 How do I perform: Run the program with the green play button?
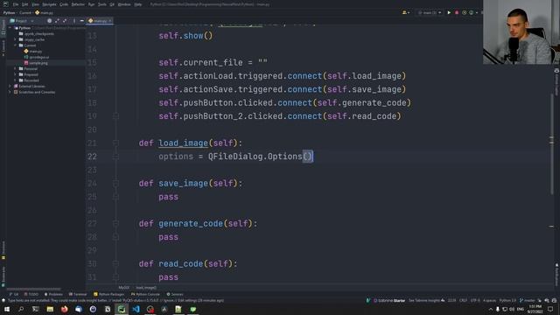point(449,12)
